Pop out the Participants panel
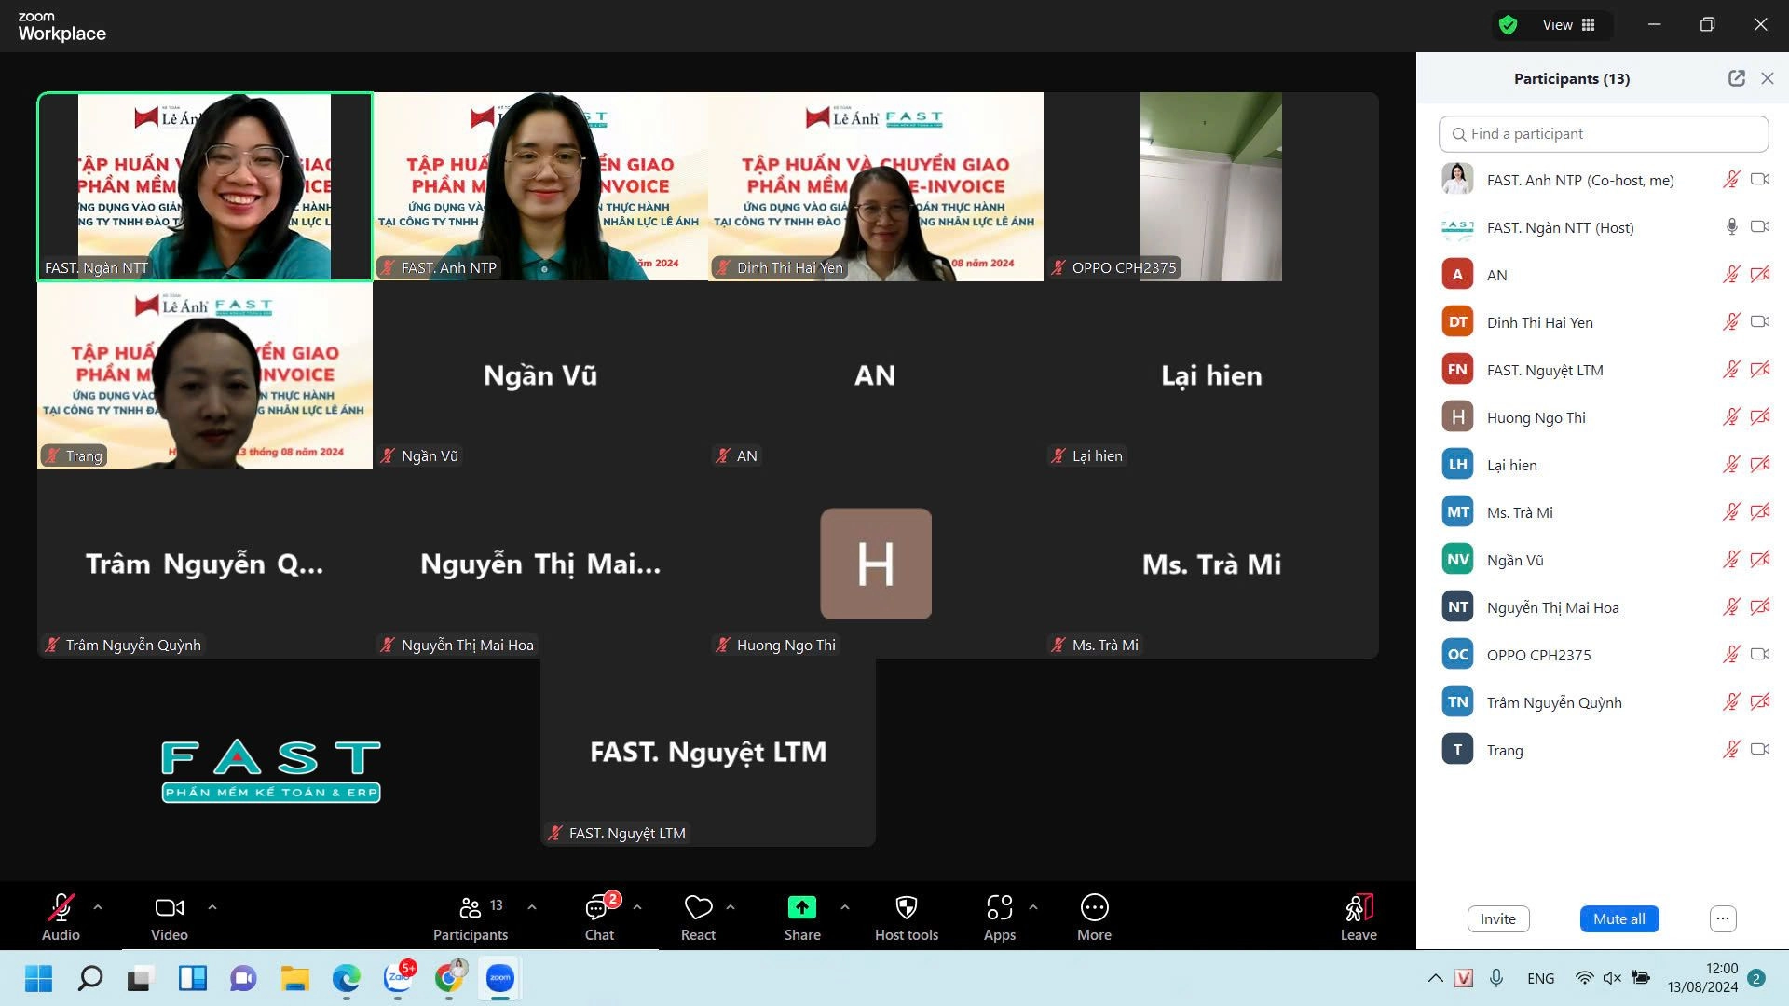Screen dimensions: 1789x1006 [1736, 79]
